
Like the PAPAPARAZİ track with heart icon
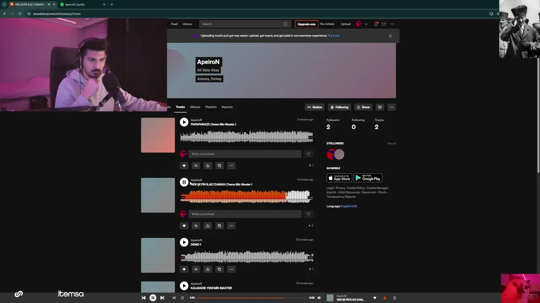pyautogui.click(x=184, y=166)
